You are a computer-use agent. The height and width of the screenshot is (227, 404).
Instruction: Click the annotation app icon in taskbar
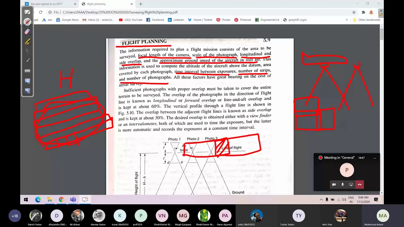85,200
